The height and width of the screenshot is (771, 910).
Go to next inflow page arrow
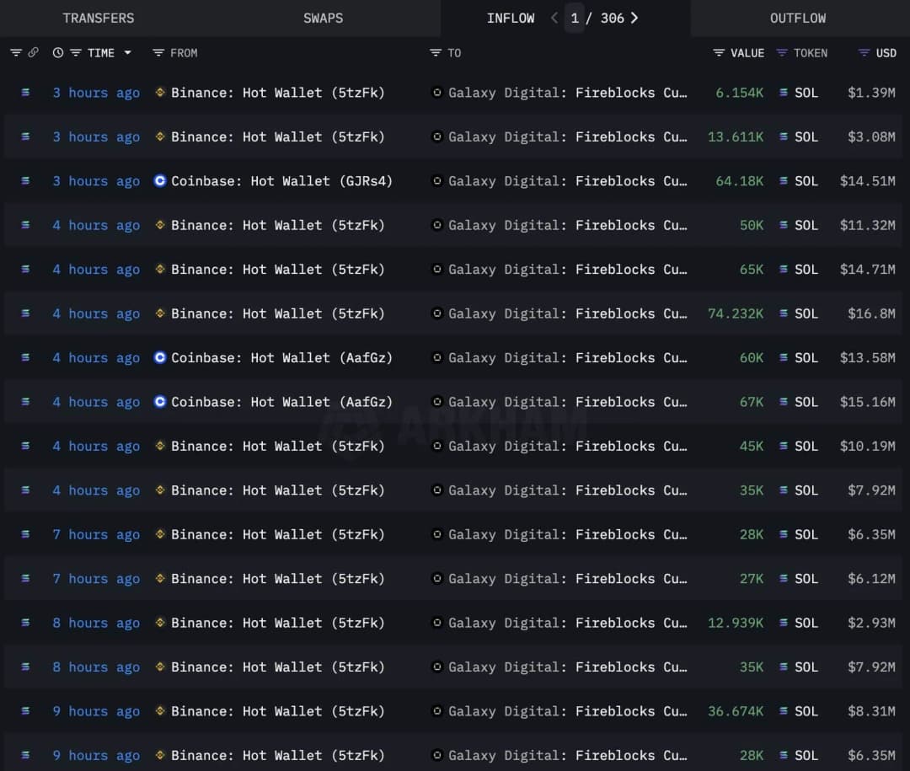tap(634, 18)
